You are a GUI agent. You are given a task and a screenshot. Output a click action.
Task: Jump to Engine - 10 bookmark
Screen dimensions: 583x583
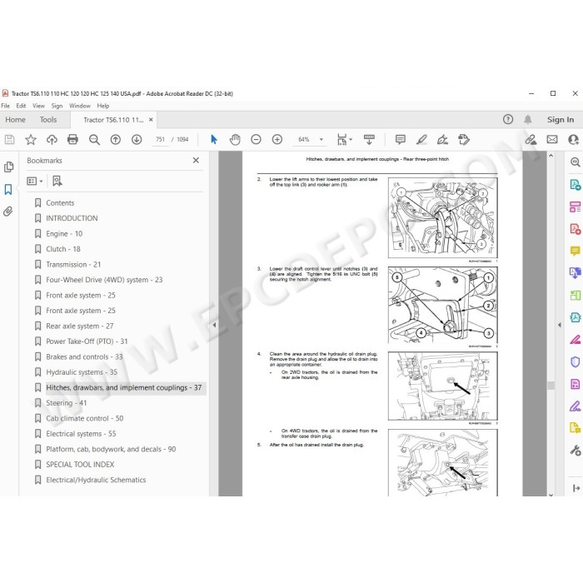point(64,234)
